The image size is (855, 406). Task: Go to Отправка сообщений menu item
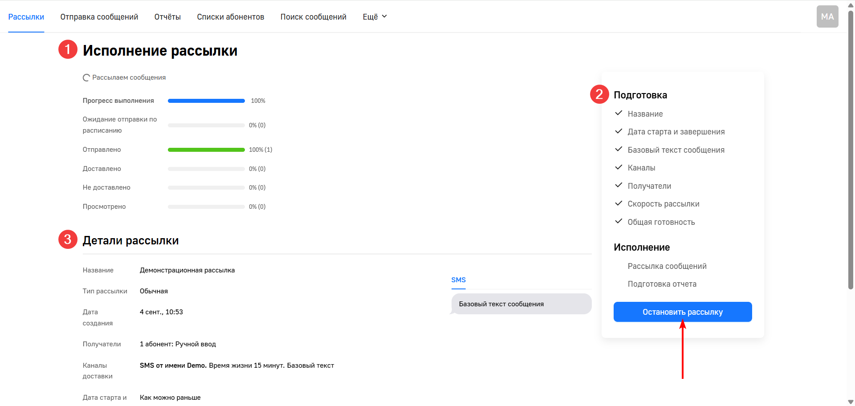pyautogui.click(x=99, y=17)
